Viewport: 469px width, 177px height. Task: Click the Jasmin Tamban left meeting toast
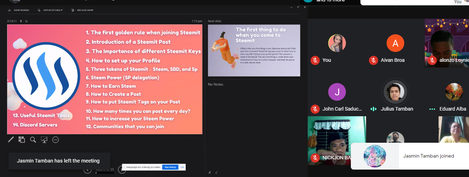click(59, 161)
